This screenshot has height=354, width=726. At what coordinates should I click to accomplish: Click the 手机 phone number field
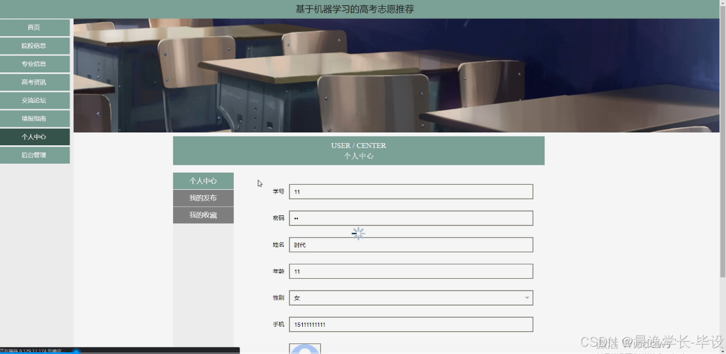tap(410, 324)
